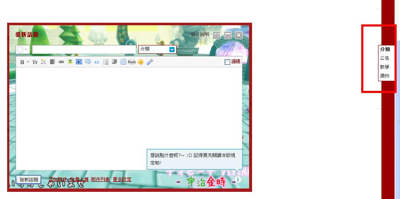400x199 pixels.
Task: Open the text color palette
Action: coord(43,62)
